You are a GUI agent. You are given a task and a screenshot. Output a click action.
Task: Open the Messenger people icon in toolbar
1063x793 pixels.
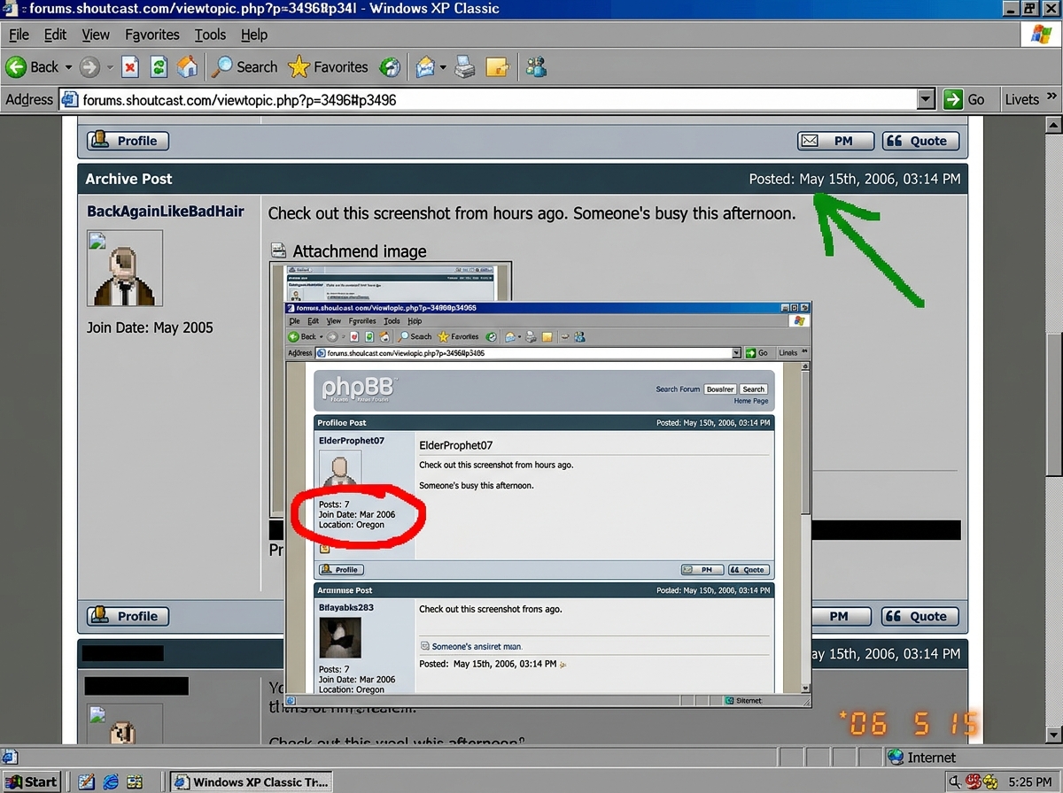point(535,66)
